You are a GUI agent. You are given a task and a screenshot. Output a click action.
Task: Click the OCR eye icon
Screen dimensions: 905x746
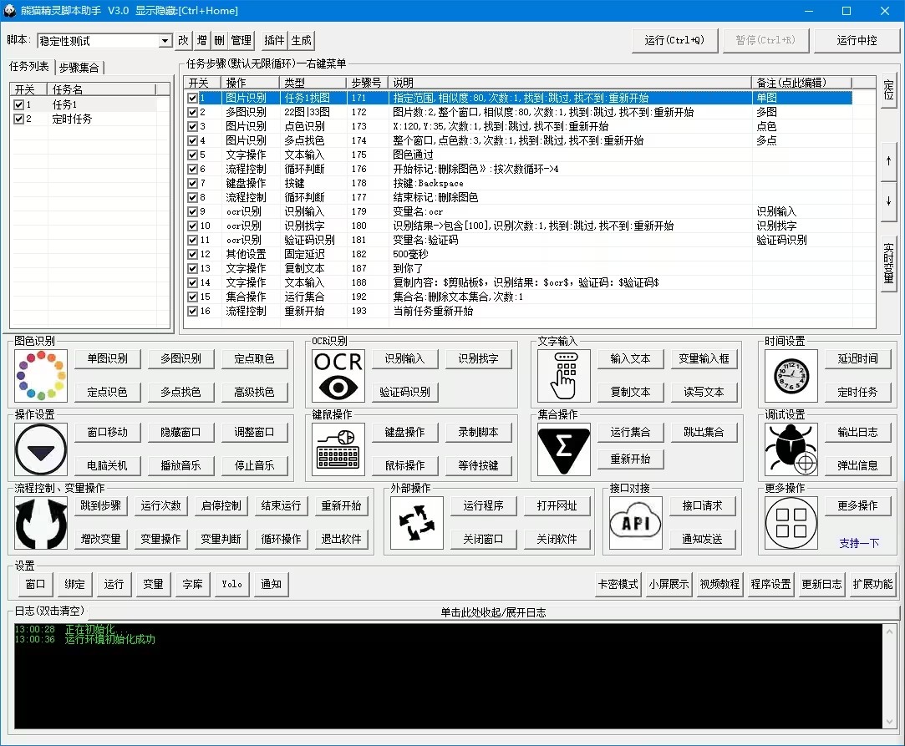(338, 376)
